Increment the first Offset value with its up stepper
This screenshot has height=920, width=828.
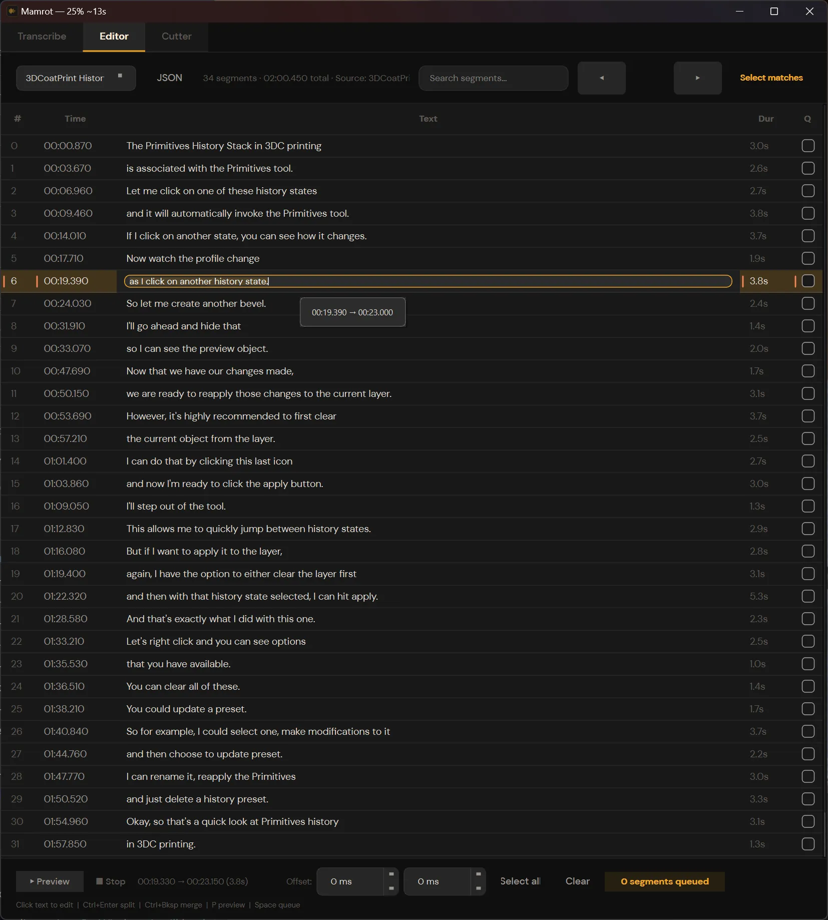click(x=390, y=875)
